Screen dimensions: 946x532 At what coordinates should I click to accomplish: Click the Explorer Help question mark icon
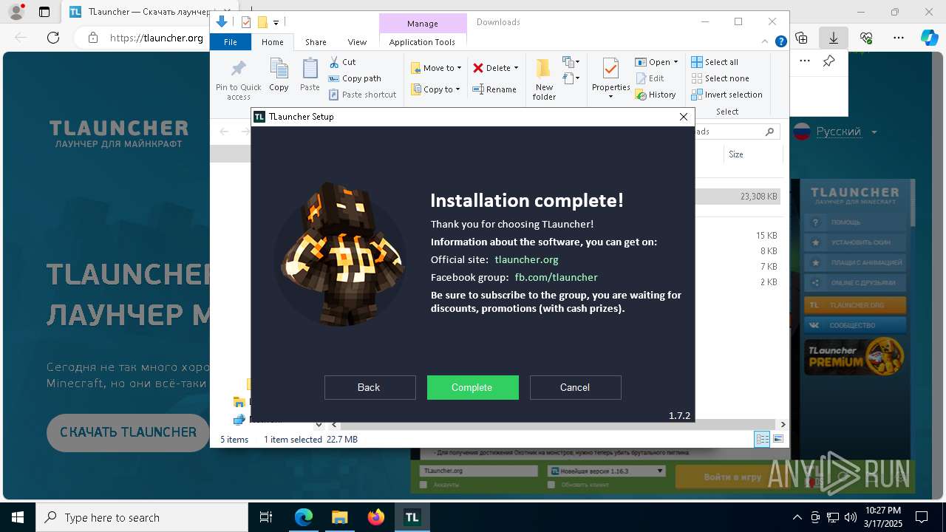(x=780, y=42)
